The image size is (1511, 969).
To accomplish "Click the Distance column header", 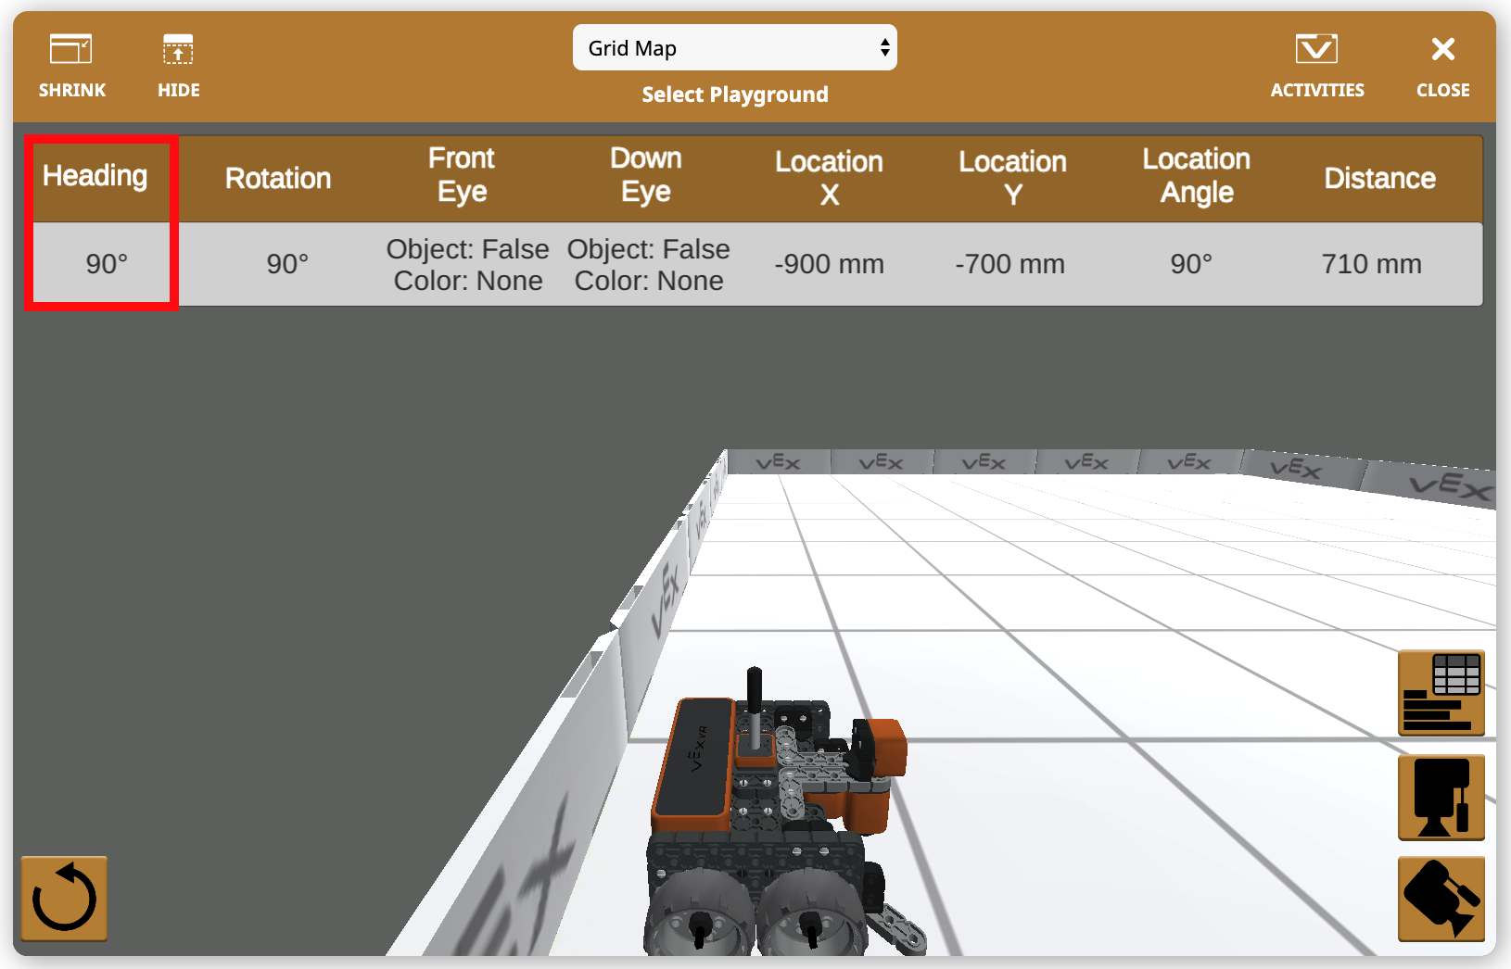I will (1378, 178).
